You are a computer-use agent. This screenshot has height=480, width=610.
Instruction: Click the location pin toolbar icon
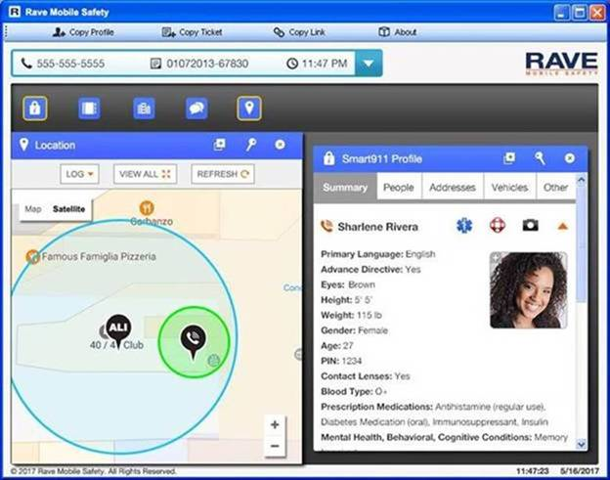click(x=250, y=108)
